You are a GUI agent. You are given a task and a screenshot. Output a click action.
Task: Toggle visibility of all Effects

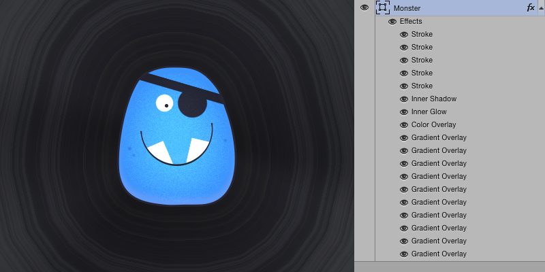point(392,22)
